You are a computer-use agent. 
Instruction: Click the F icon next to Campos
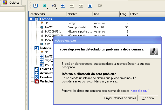point(37,19)
